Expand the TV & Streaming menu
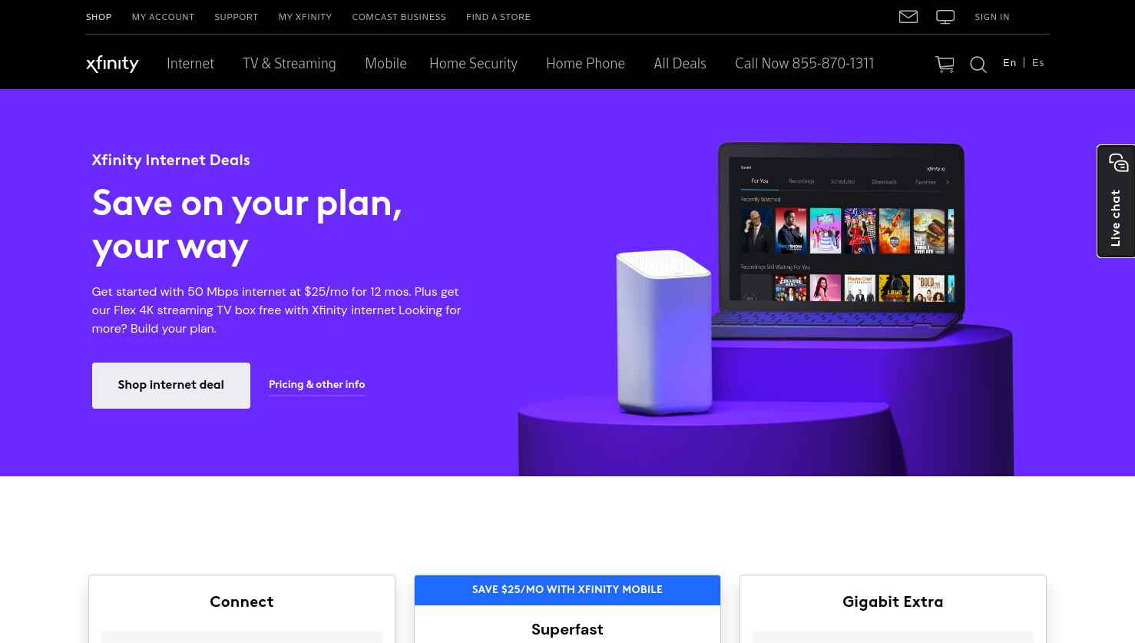This screenshot has width=1135, height=643. tap(289, 64)
